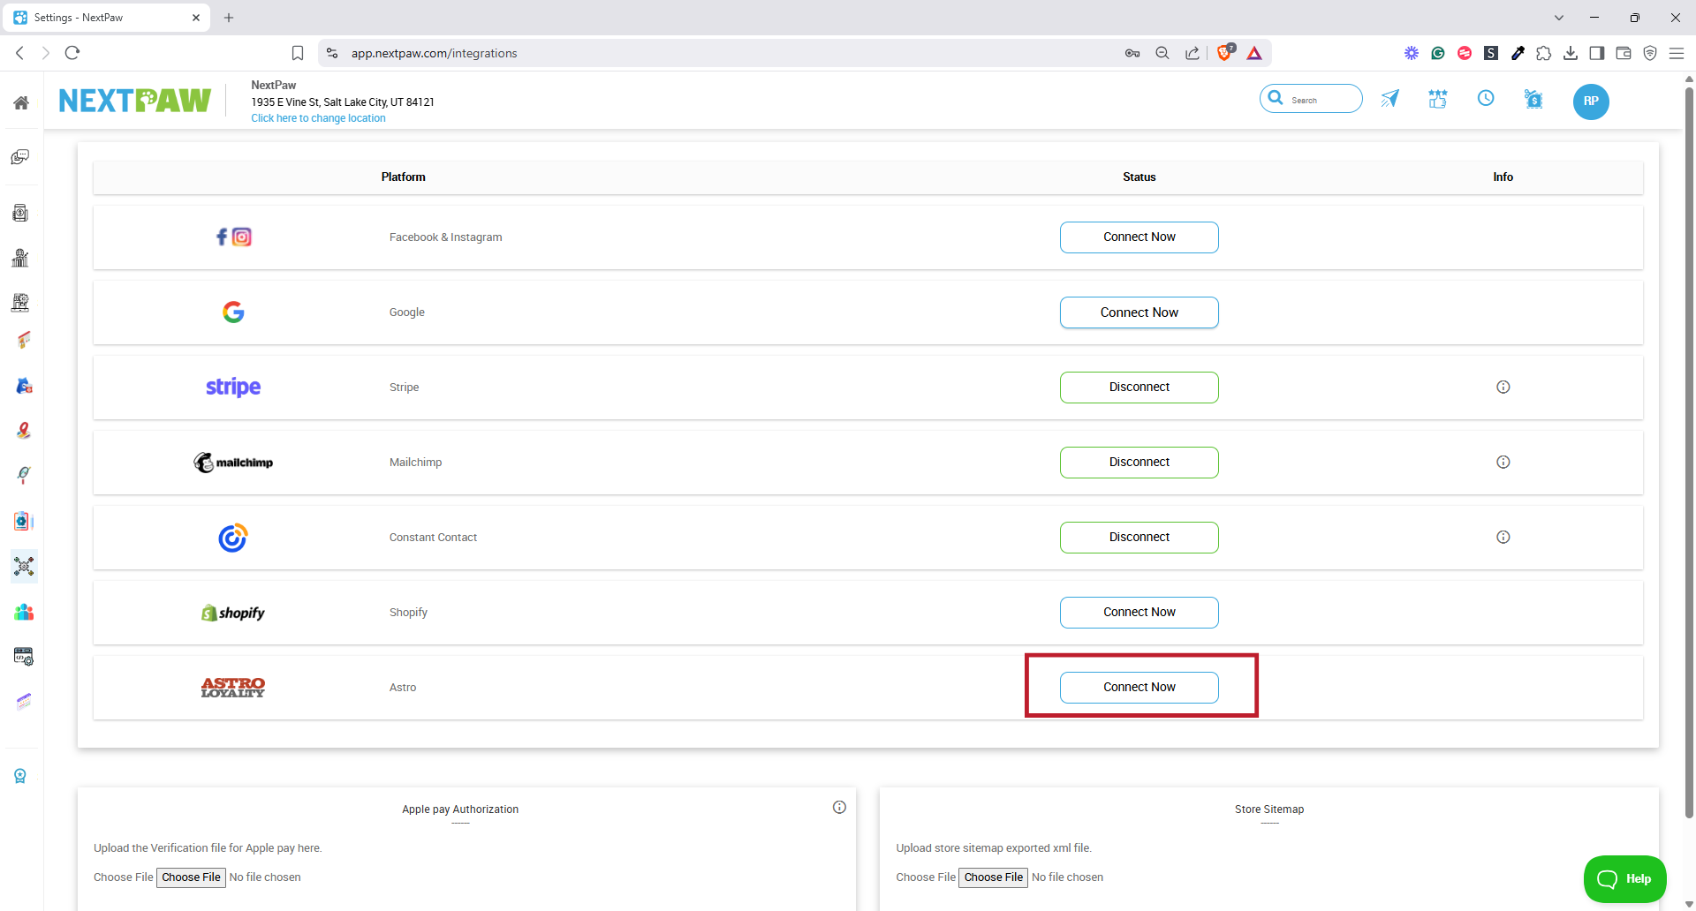This screenshot has width=1696, height=911.
Task: Open the colorful people group icon in the sidebar
Action: pyautogui.click(x=24, y=612)
